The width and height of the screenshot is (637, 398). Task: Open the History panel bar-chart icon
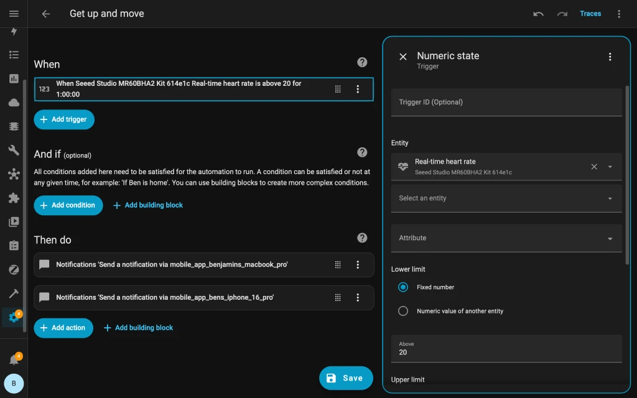(14, 78)
